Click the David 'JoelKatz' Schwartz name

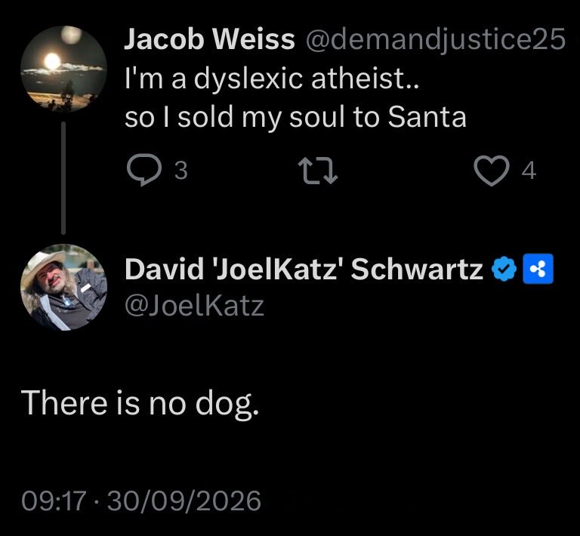[304, 269]
